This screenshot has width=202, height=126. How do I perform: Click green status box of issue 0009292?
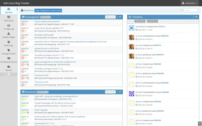click(23, 99)
